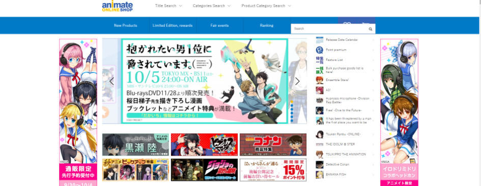The width and height of the screenshot is (481, 186).
Task: Click the Free! -Dive to the Future- icon
Action: (320, 110)
